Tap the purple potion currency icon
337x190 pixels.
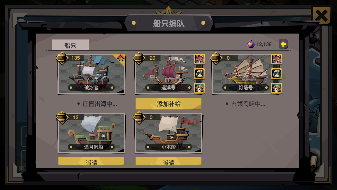point(251,44)
